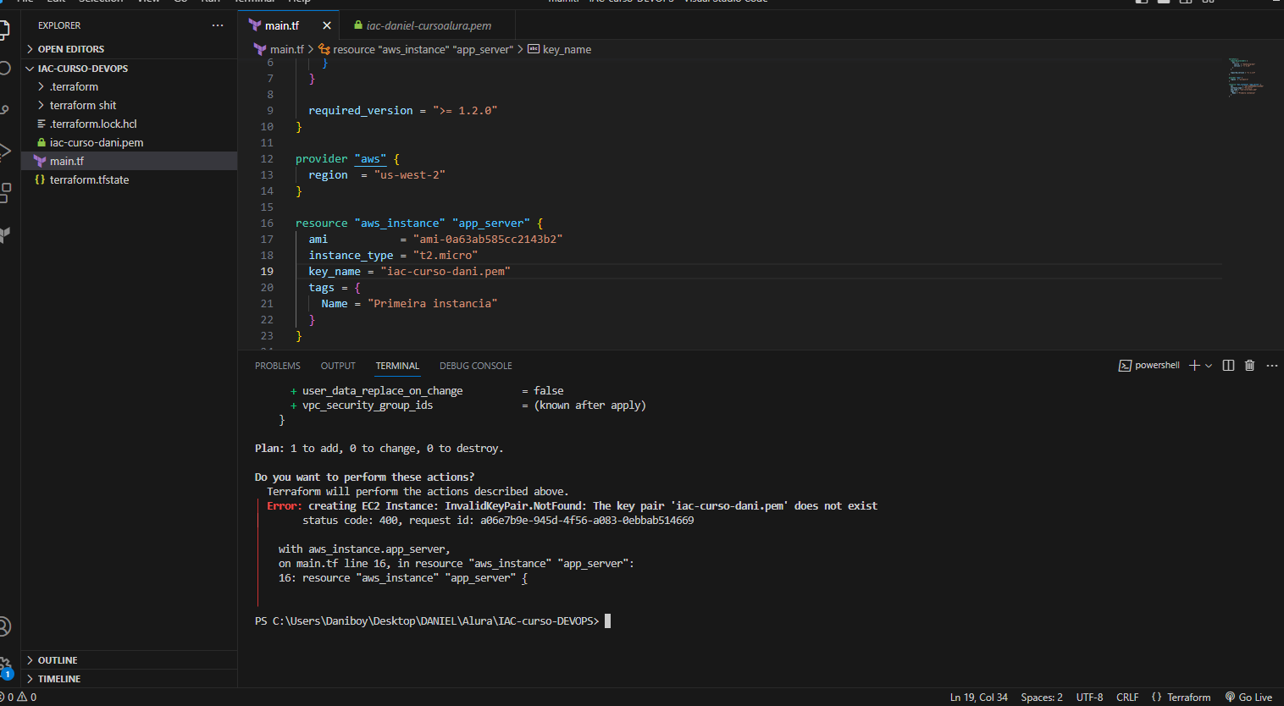The height and width of the screenshot is (706, 1284).
Task: Split the terminal pane
Action: [x=1228, y=366]
